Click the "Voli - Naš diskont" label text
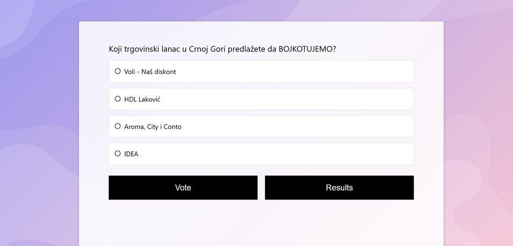 (x=150, y=72)
